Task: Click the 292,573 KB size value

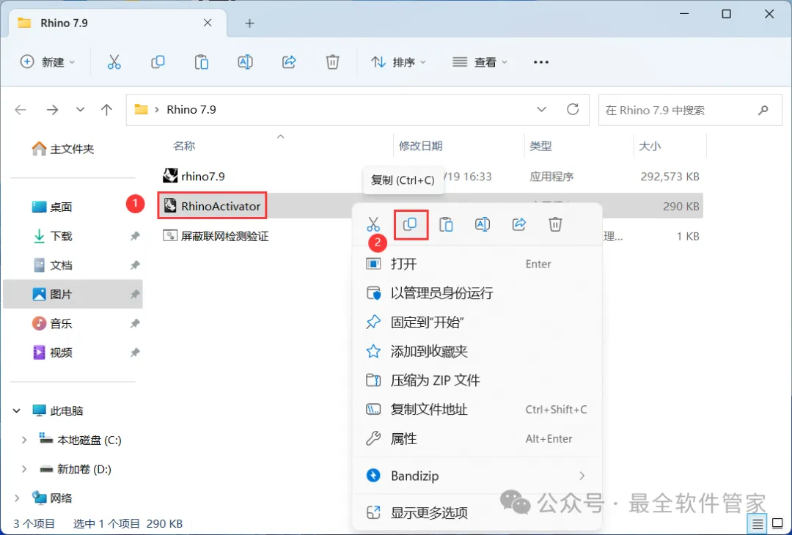Action: click(x=670, y=177)
